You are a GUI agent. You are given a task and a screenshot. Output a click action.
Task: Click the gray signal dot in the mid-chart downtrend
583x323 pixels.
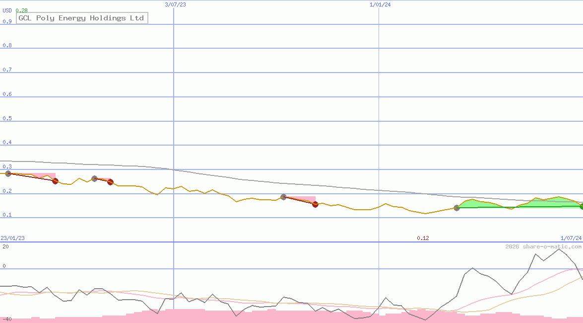283,197
